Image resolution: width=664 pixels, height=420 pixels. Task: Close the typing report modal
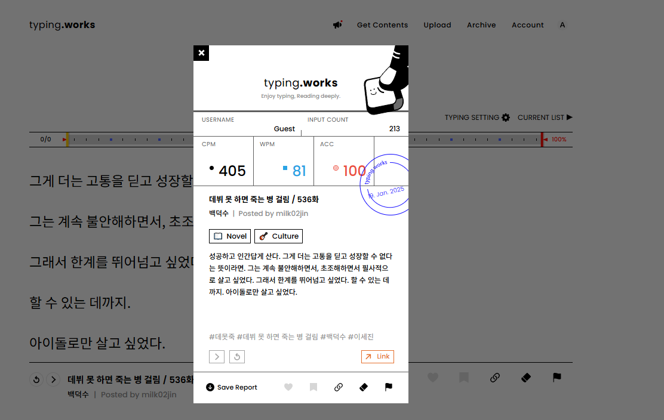pyautogui.click(x=201, y=53)
